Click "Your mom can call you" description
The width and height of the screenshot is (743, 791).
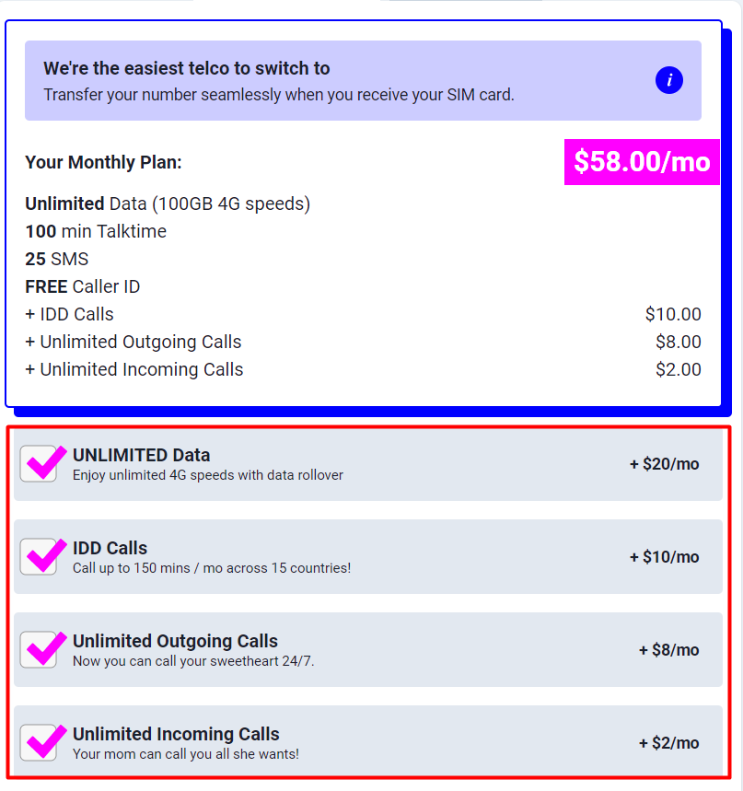(x=186, y=754)
